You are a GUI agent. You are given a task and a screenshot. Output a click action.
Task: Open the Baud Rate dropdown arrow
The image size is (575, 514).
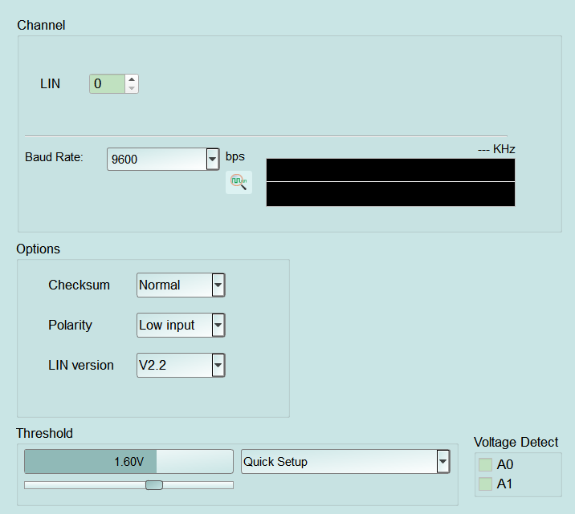pyautogui.click(x=213, y=160)
